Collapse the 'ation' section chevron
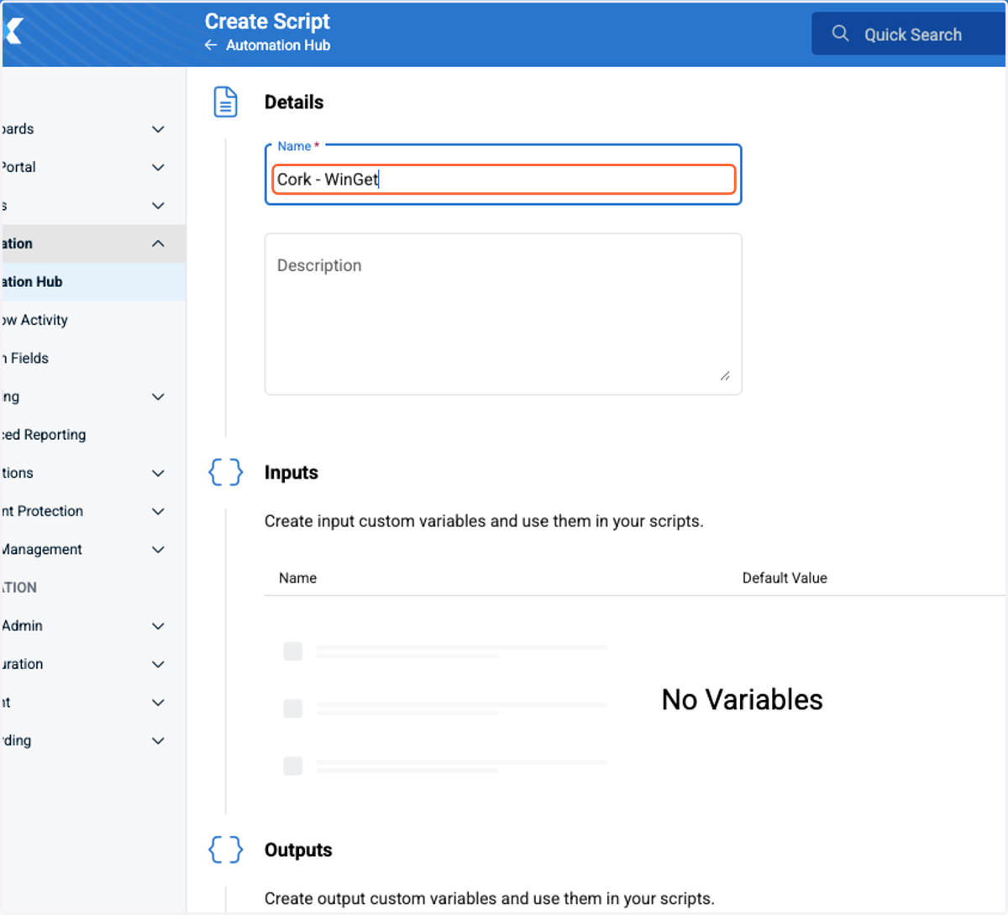1008x915 pixels. 158,243
